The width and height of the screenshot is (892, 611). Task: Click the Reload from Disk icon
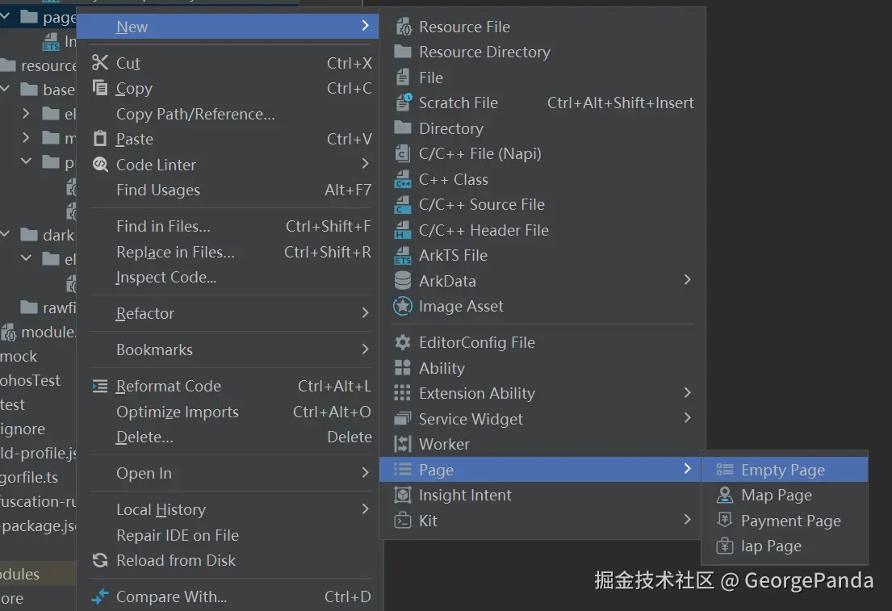(100, 561)
